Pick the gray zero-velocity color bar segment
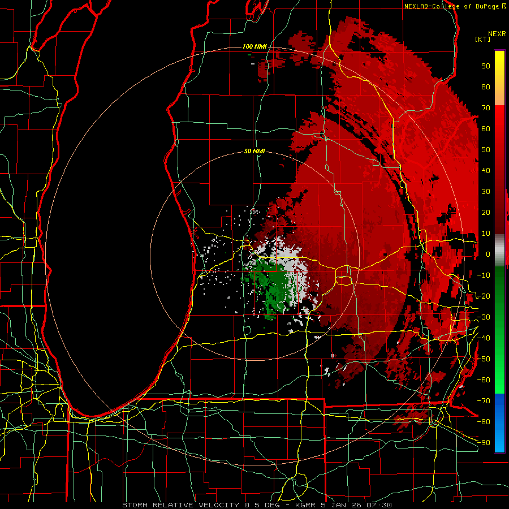 click(499, 250)
